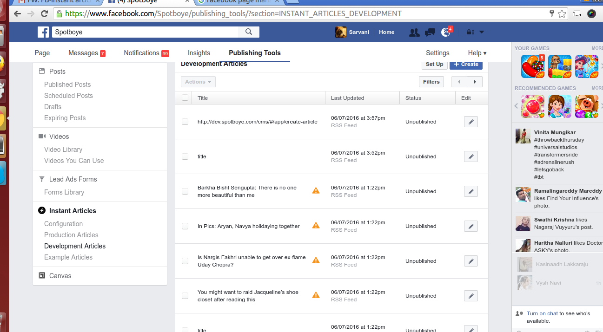The height and width of the screenshot is (332, 603).
Task: Open Production Articles in the sidebar
Action: coord(71,235)
